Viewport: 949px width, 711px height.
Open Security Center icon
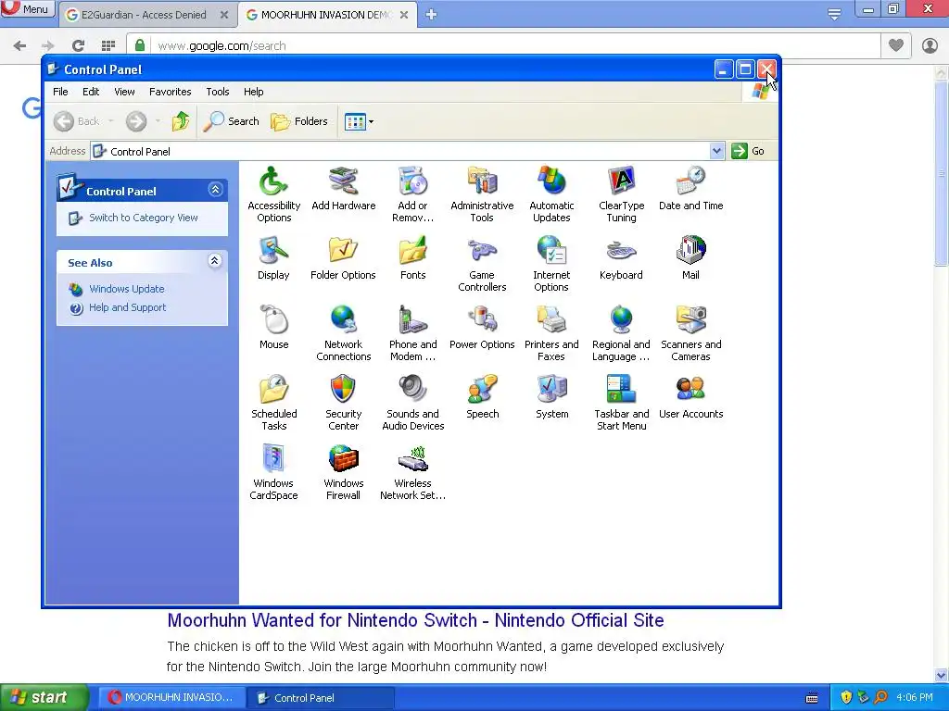tap(343, 403)
